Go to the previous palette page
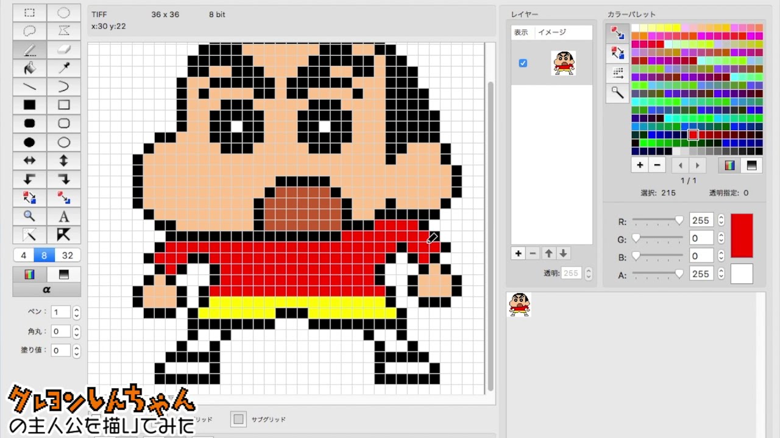 [680, 165]
